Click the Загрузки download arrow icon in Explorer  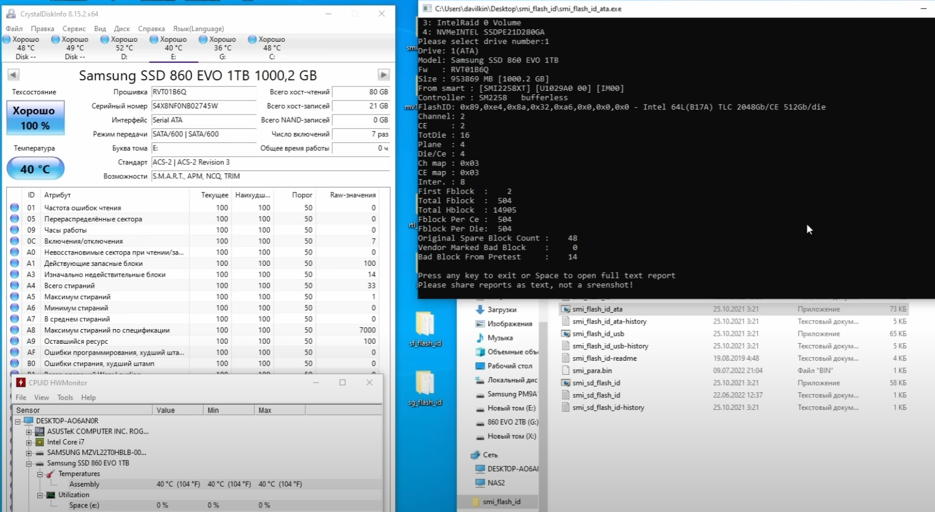480,309
